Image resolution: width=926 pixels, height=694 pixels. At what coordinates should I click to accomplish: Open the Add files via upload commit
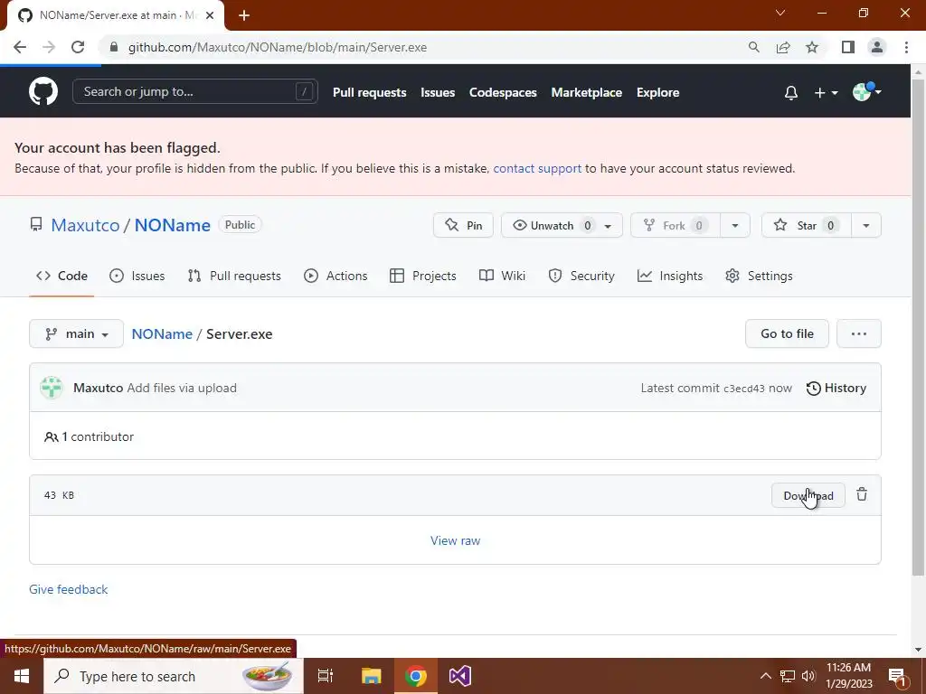click(182, 389)
